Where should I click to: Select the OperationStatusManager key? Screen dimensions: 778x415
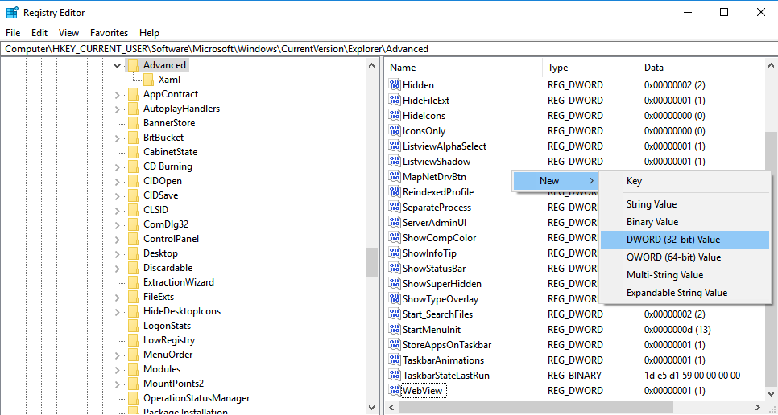197,398
